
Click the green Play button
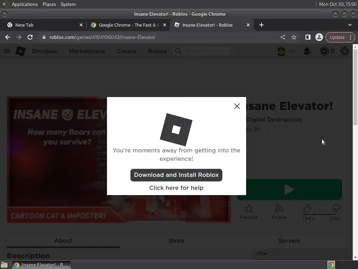pyautogui.click(x=289, y=189)
